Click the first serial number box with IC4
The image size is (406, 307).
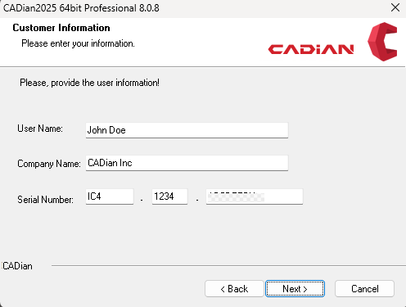tap(110, 196)
